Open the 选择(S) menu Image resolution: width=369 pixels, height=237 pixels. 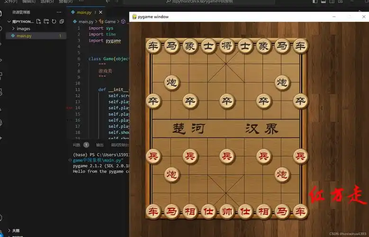click(x=47, y=1)
